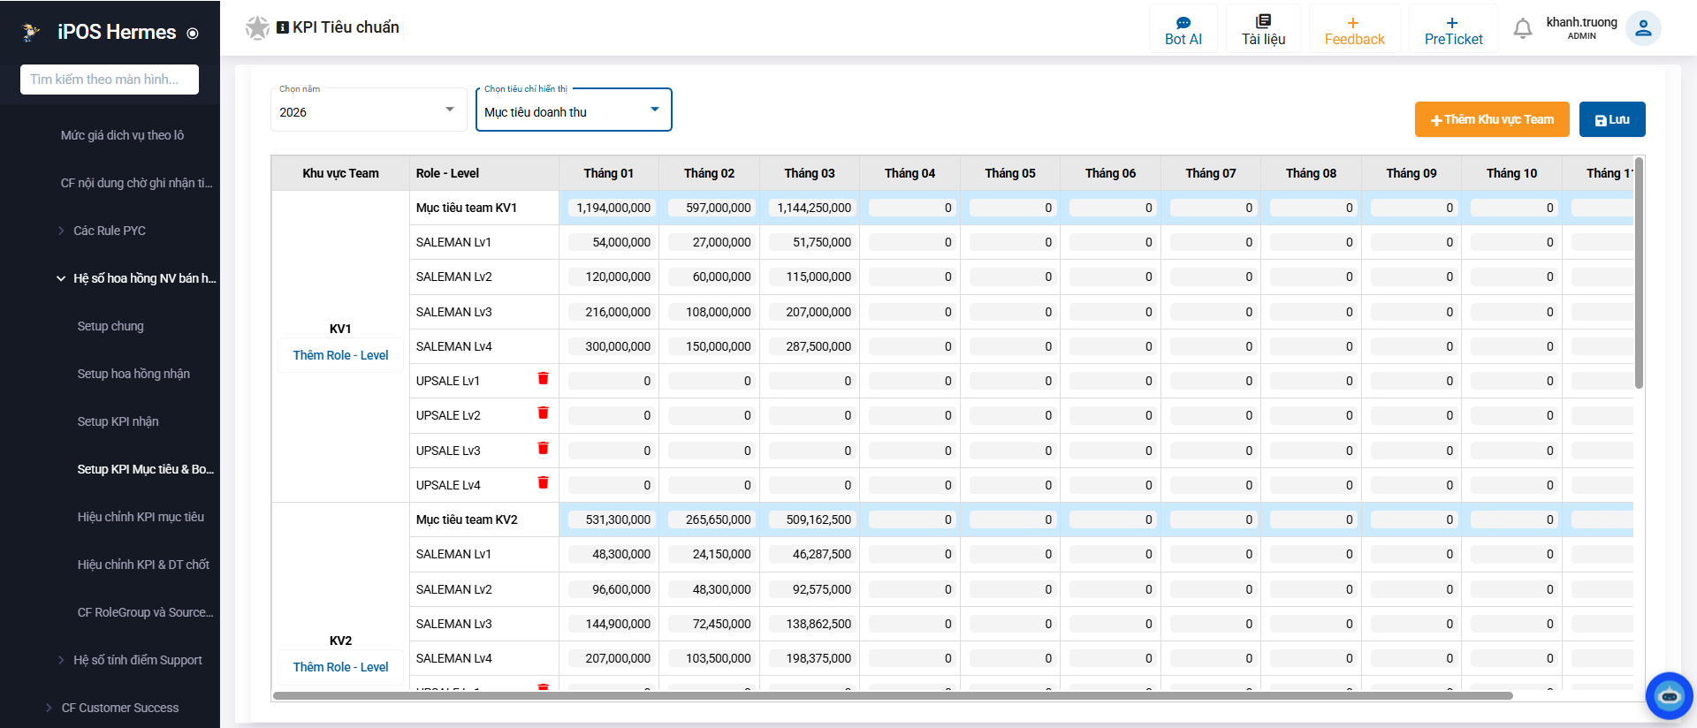
Task: Click the Role - Level column header
Action: (484, 173)
